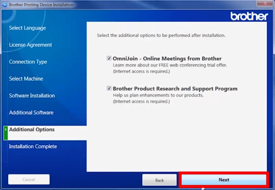Select the Software Installation step
The width and height of the screenshot is (275, 190).
click(32, 96)
